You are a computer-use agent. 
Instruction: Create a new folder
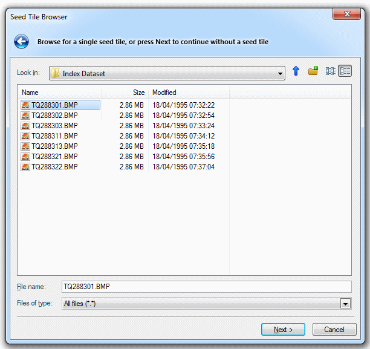coord(313,71)
